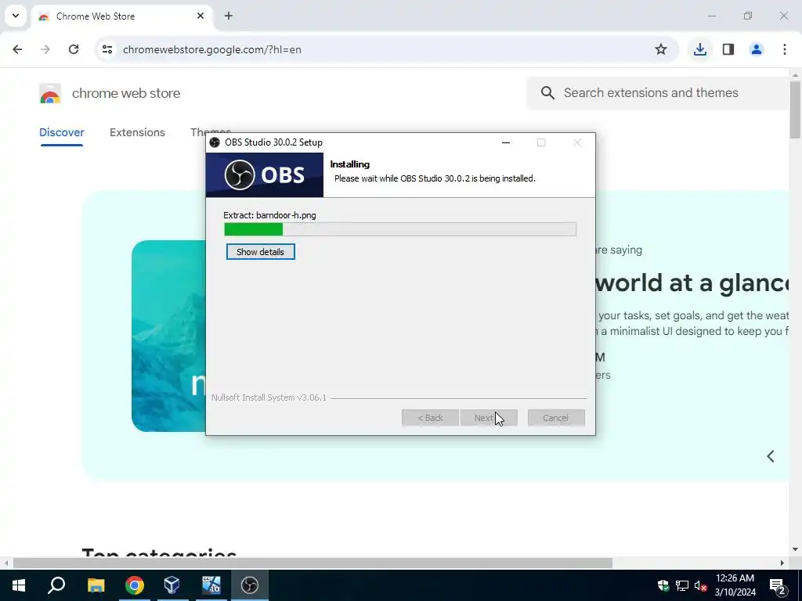This screenshot has height=601, width=802.
Task: Open Chrome downloads icon
Action: tap(699, 49)
